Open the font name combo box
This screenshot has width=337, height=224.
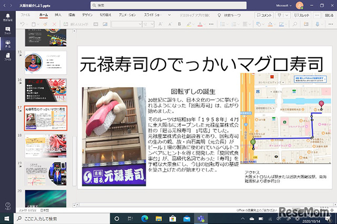point(127,24)
